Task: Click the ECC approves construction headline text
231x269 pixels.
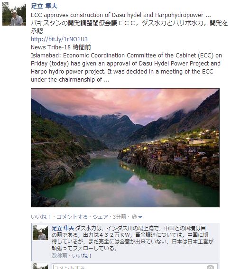Action: [121, 15]
